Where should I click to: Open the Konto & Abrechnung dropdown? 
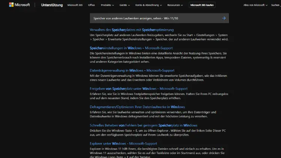[149, 5]
